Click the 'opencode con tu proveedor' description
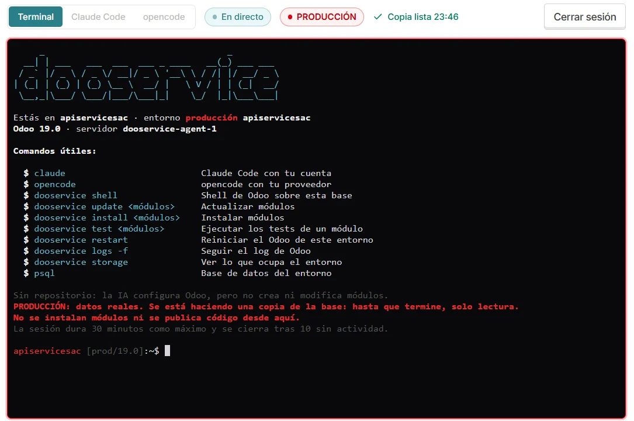 (266, 184)
